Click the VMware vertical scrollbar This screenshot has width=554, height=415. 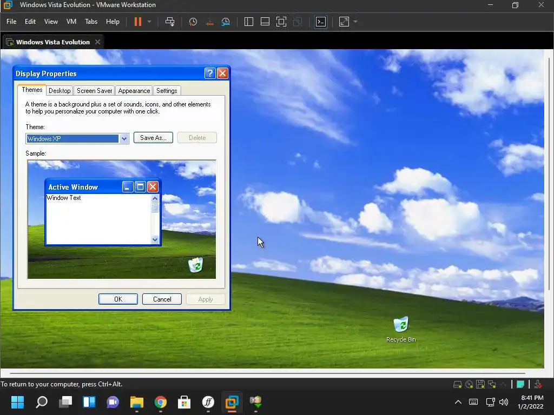549,173
